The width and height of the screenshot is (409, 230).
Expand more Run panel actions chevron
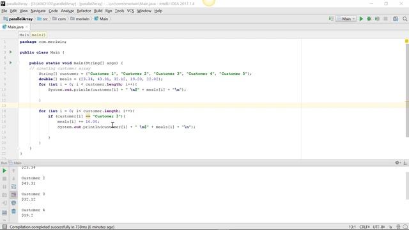[x=4, y=220]
